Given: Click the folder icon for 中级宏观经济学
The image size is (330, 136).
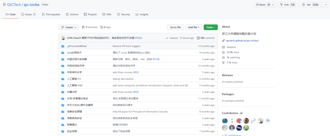Looking at the screenshot, I should click(x=63, y=66).
